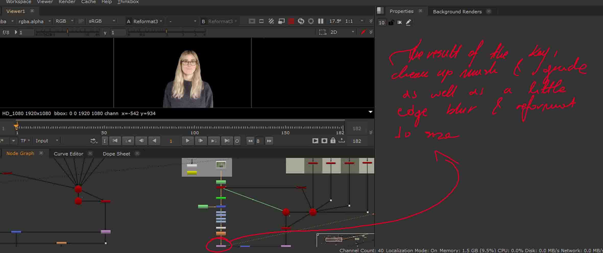Open the Input frame range dropdown
The height and width of the screenshot is (253, 603).
point(47,141)
